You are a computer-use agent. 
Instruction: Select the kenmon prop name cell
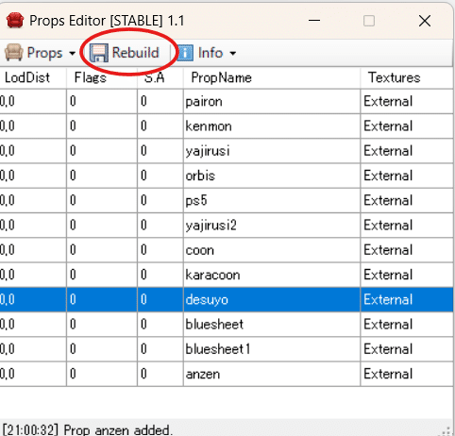(272, 126)
